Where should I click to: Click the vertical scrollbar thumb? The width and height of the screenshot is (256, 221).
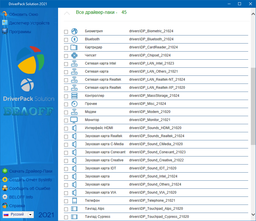[253, 105]
